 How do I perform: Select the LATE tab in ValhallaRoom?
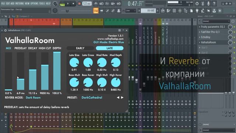pos(110,48)
